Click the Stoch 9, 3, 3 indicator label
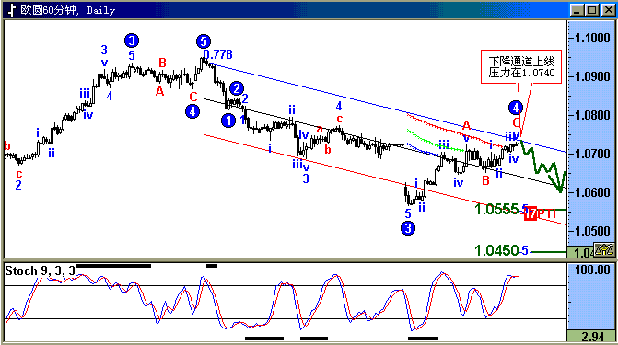The height and width of the screenshot is (345, 618). [x=40, y=270]
